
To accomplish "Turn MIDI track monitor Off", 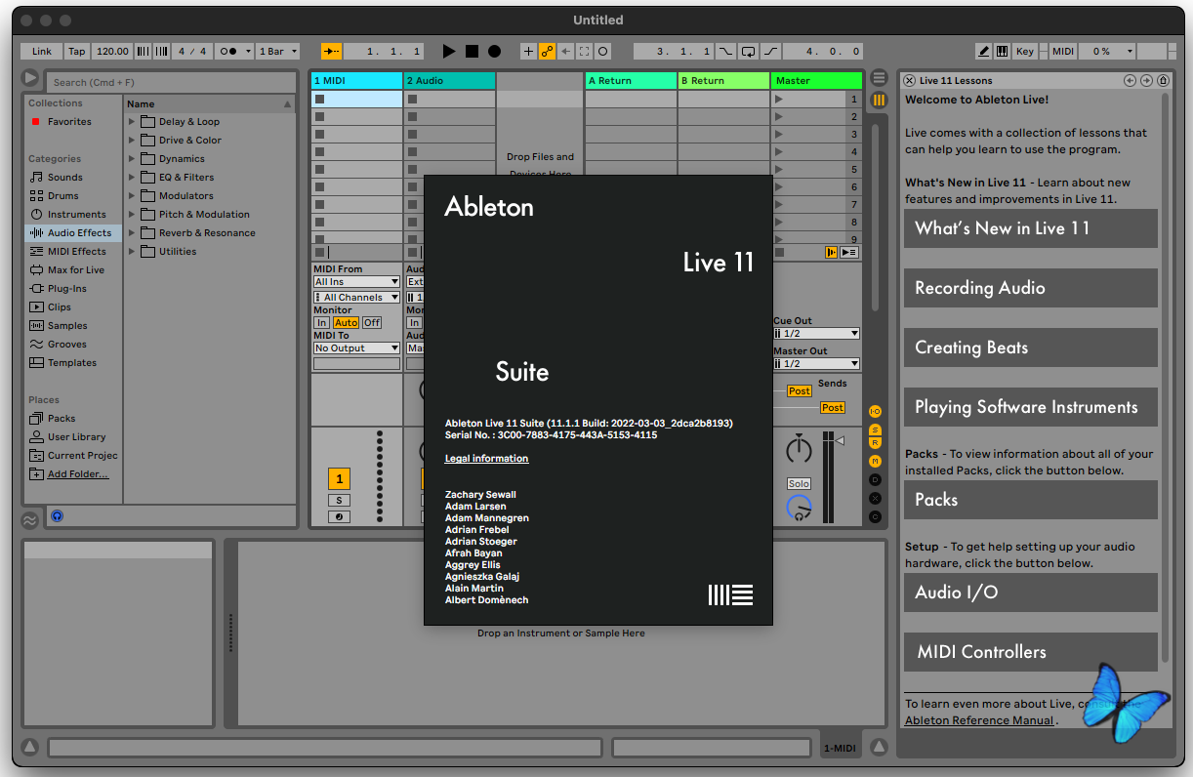I will [x=372, y=323].
